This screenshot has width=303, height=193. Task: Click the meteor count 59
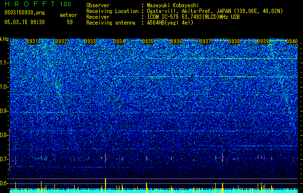coord(70,22)
